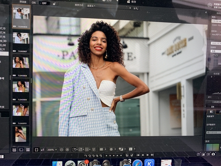Toggle the filter lock icon
221x166 pixels.
tap(54, 4)
